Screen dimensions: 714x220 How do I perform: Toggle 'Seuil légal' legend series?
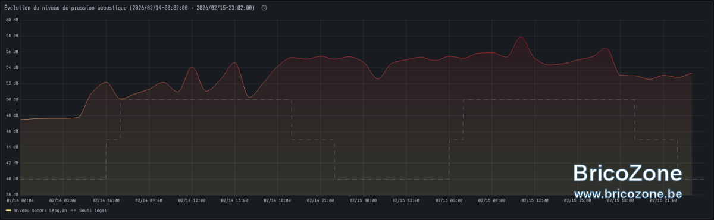coord(93,210)
